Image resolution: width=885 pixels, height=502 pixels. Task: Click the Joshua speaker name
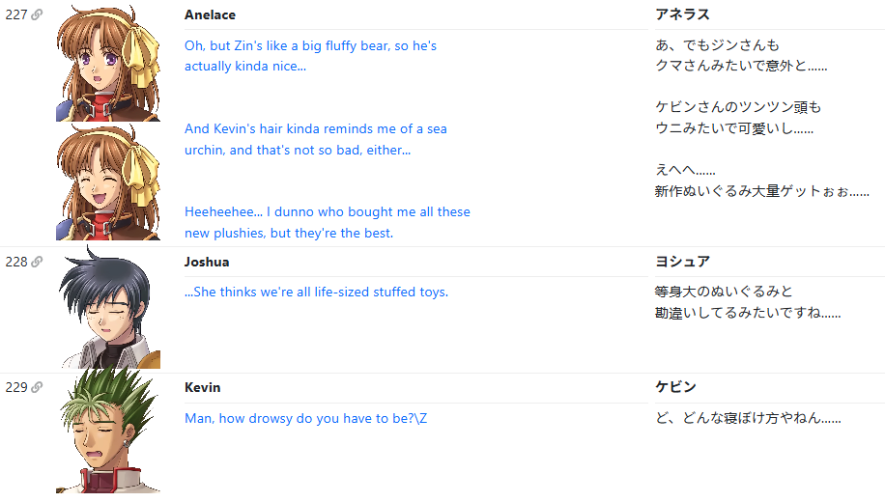(207, 262)
